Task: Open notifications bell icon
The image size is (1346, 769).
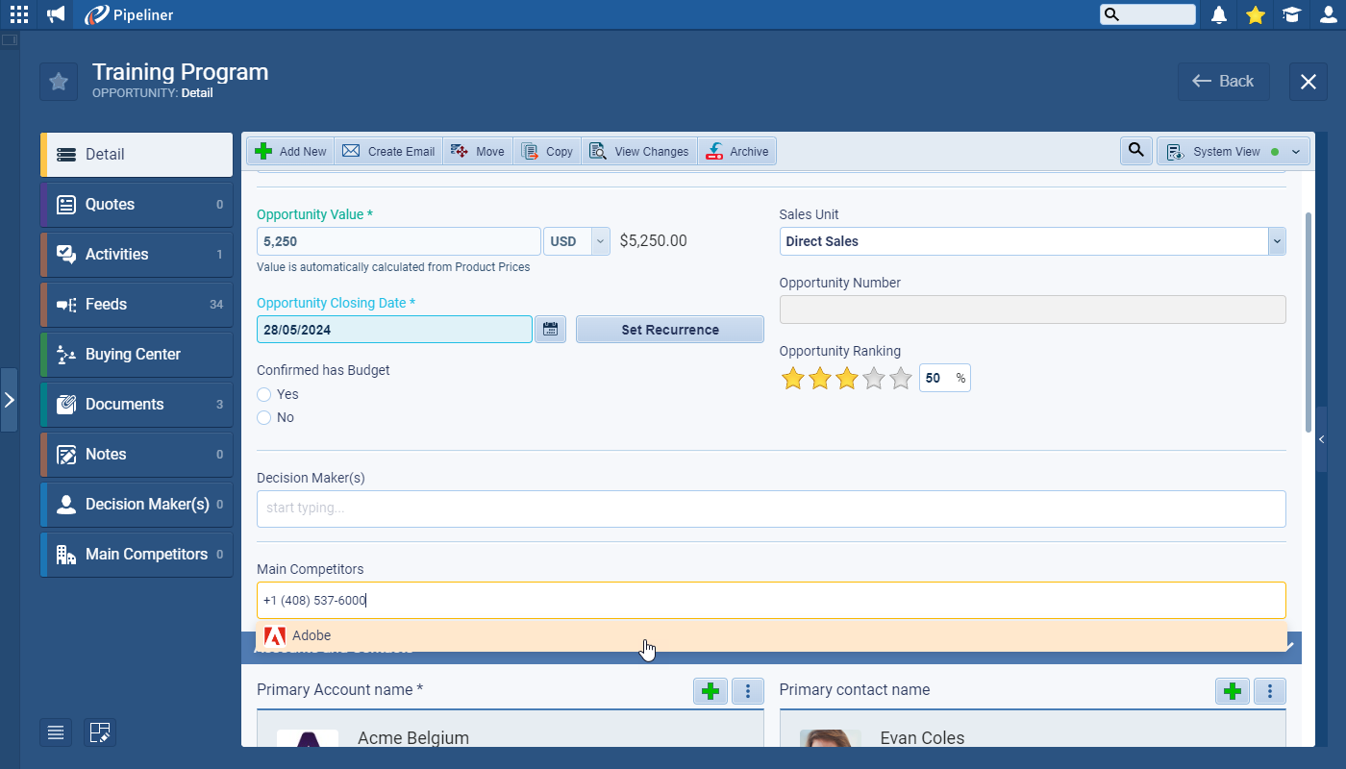Action: 1219,14
